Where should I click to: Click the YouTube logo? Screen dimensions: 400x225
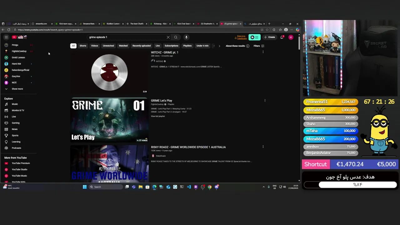point(19,37)
